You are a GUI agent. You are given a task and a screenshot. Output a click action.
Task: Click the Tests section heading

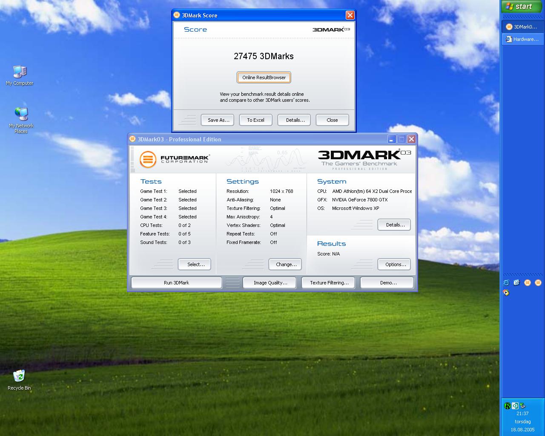click(151, 181)
